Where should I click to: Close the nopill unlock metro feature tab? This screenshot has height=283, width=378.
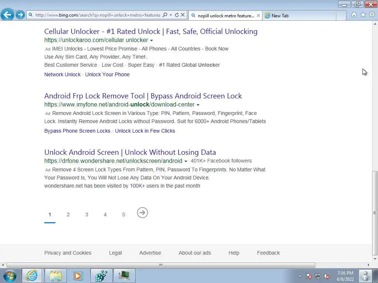[x=258, y=15]
